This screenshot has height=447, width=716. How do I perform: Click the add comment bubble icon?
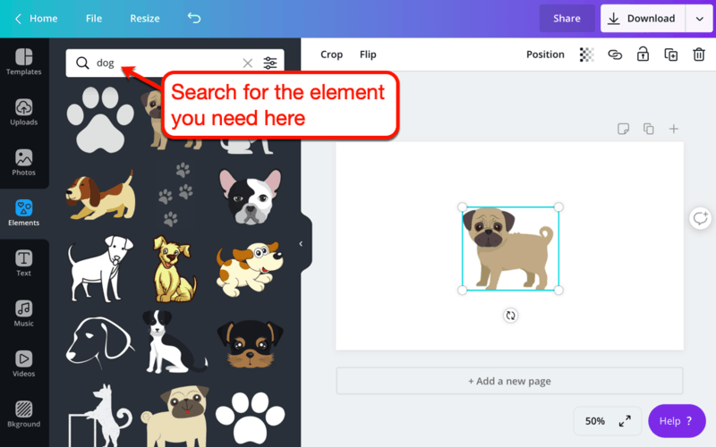[x=701, y=218]
